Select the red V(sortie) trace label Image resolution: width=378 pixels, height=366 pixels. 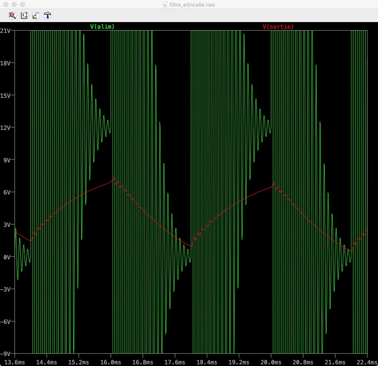coord(278,26)
